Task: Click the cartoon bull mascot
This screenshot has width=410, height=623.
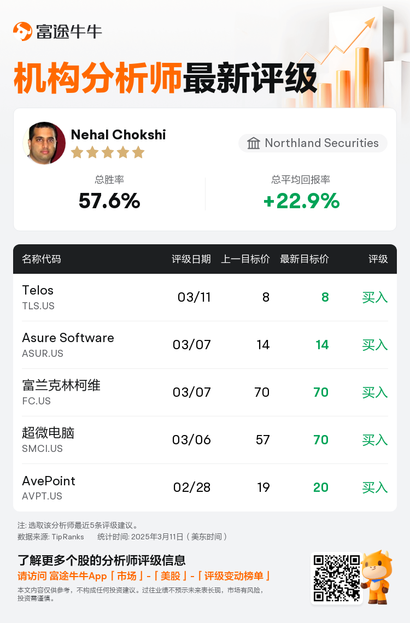Action: click(x=377, y=577)
